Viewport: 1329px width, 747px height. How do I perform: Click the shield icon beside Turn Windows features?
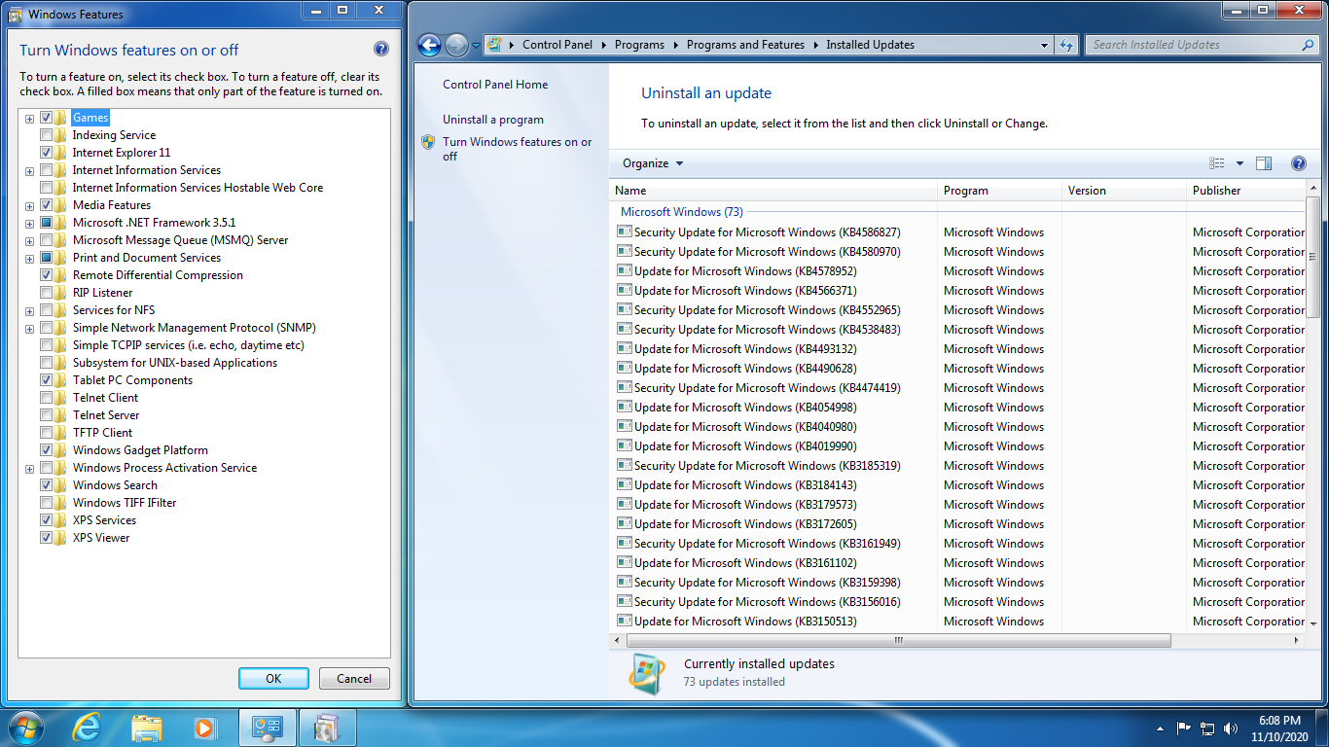click(428, 142)
